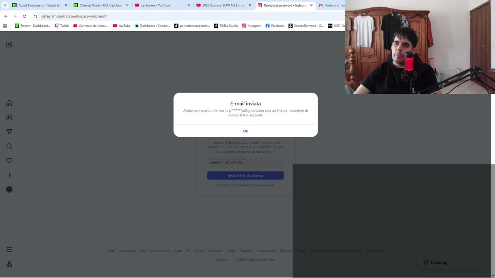Viewport: 495px width, 278px height.
Task: Open the Messaggi floating button
Action: (x=451, y=263)
